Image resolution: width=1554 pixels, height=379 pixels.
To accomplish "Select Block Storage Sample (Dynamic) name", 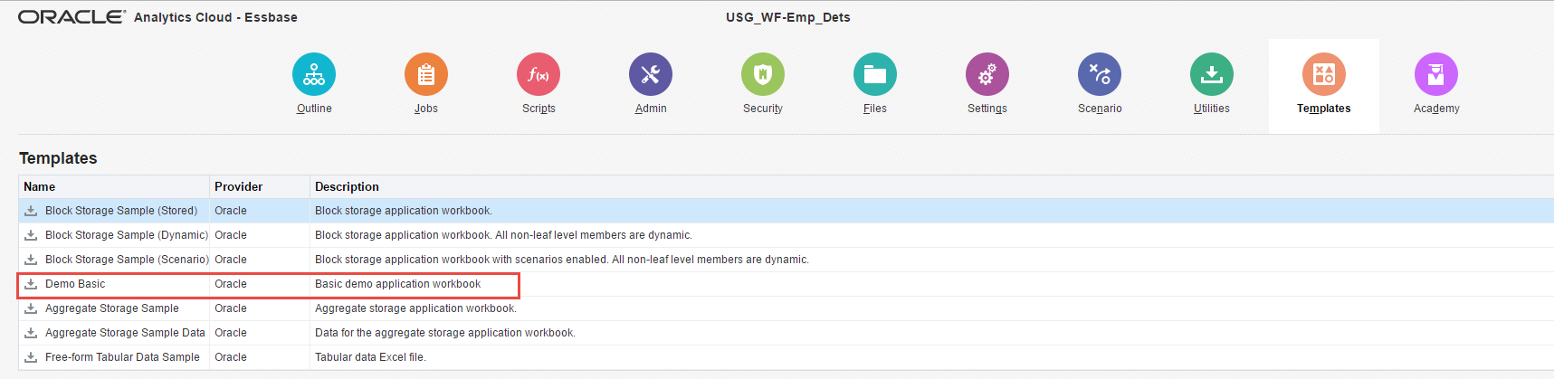I will point(126,235).
